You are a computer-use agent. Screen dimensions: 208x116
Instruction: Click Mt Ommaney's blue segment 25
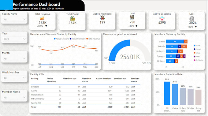pyautogui.click(x=170, y=61)
